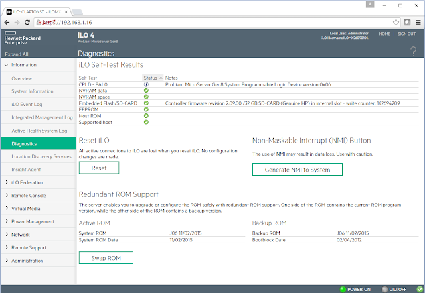The width and height of the screenshot is (425, 293).
Task: Open the Integrated Management Log
Action: pos(42,117)
